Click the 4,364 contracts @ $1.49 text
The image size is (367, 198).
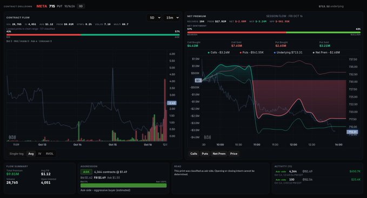pyautogui.click(x=110, y=171)
